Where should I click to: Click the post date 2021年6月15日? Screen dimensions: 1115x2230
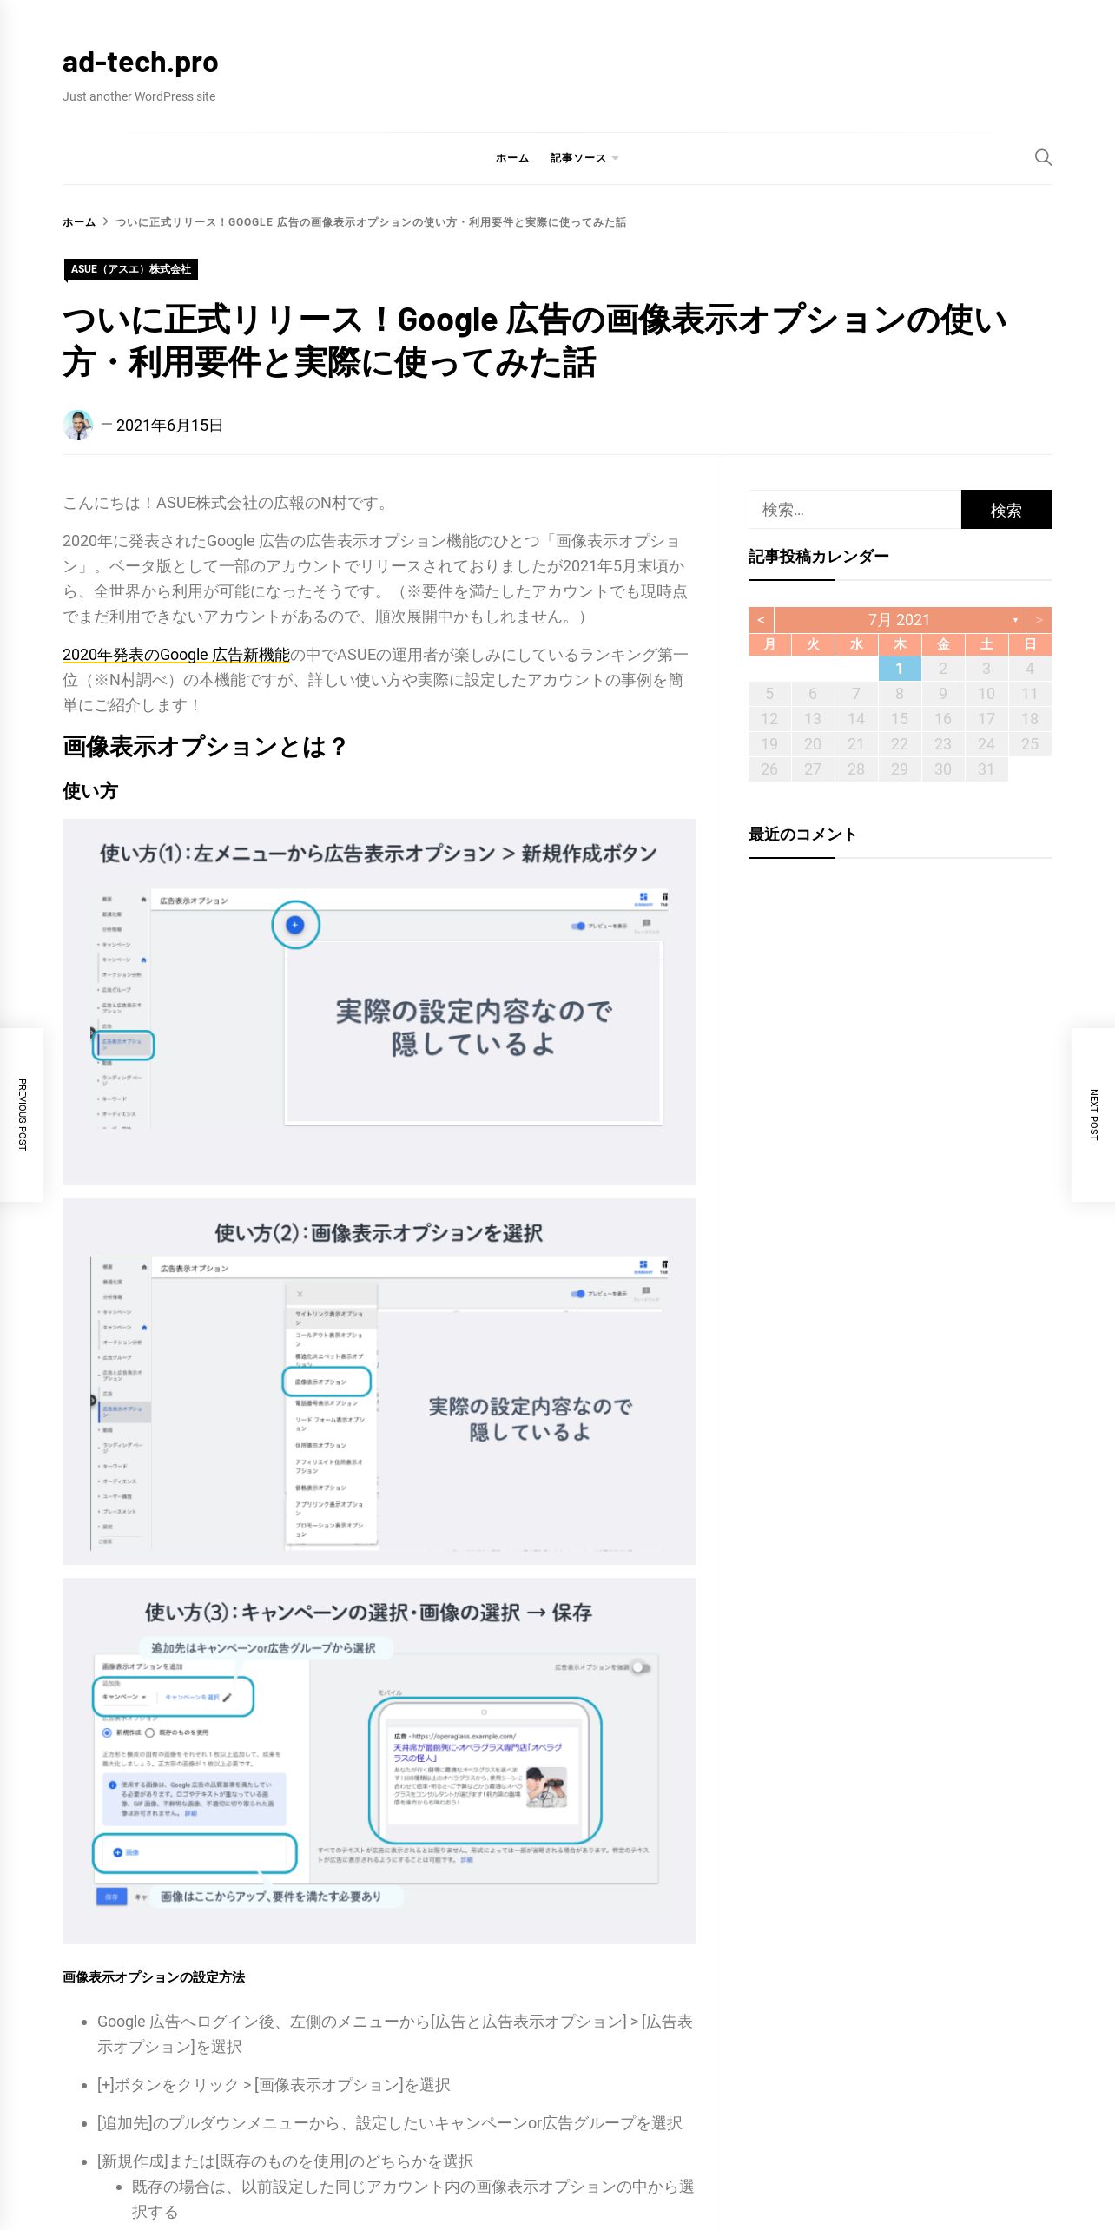[170, 426]
